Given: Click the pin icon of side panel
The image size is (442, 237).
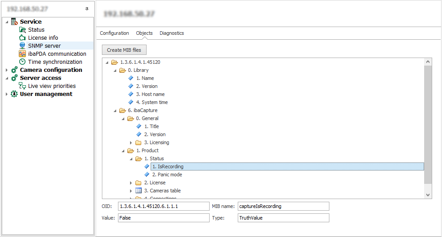Looking at the screenshot, I should pyautogui.click(x=87, y=9).
